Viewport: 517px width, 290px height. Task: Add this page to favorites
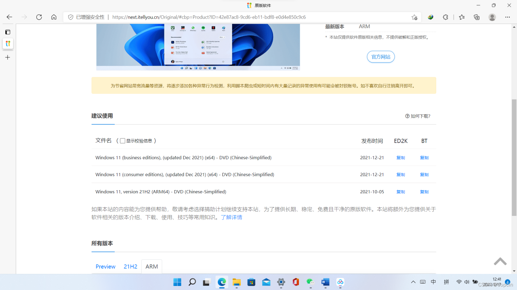[x=414, y=17]
